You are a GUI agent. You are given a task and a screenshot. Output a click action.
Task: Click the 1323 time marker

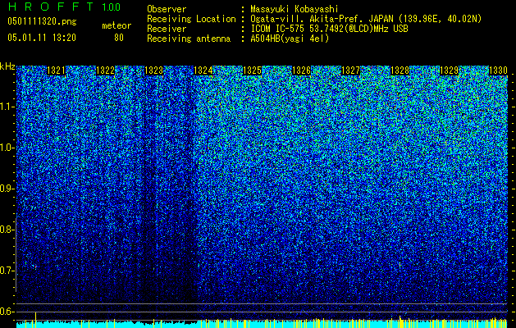tap(154, 71)
